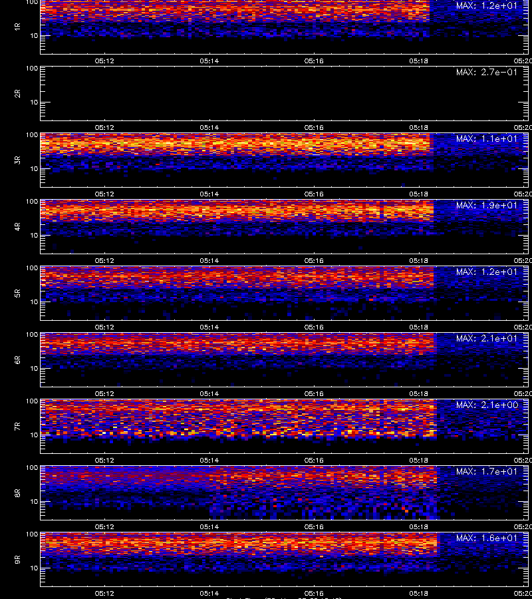Click the 10 y-axis label of panel 7R
This screenshot has height=599, width=532.
click(x=34, y=435)
